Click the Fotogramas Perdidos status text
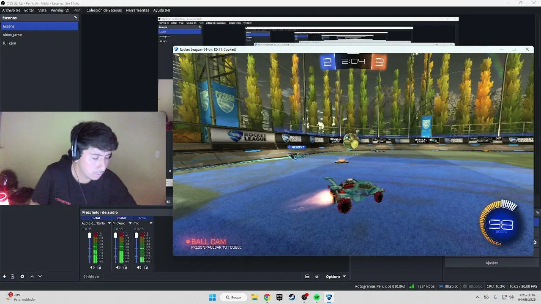This screenshot has height=304, width=541. [380, 287]
